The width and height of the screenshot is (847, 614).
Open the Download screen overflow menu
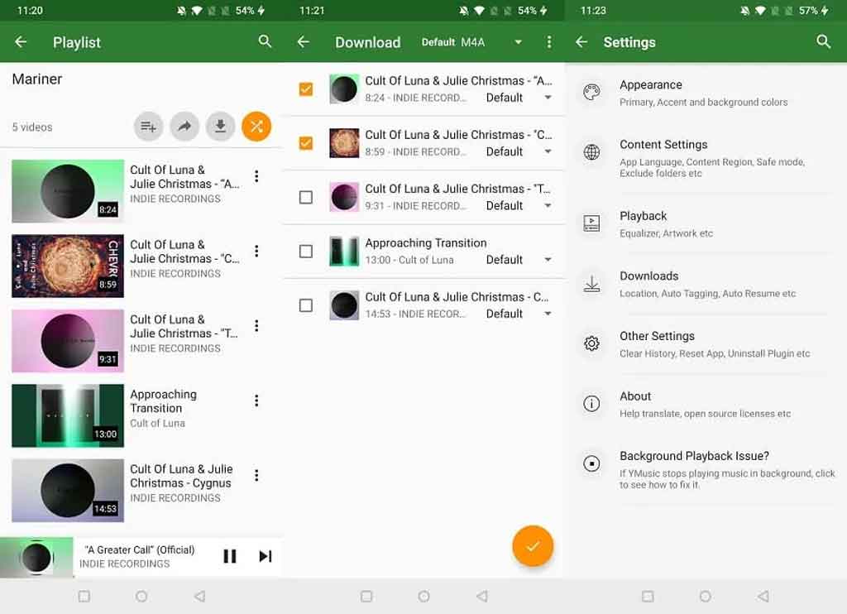pos(549,42)
